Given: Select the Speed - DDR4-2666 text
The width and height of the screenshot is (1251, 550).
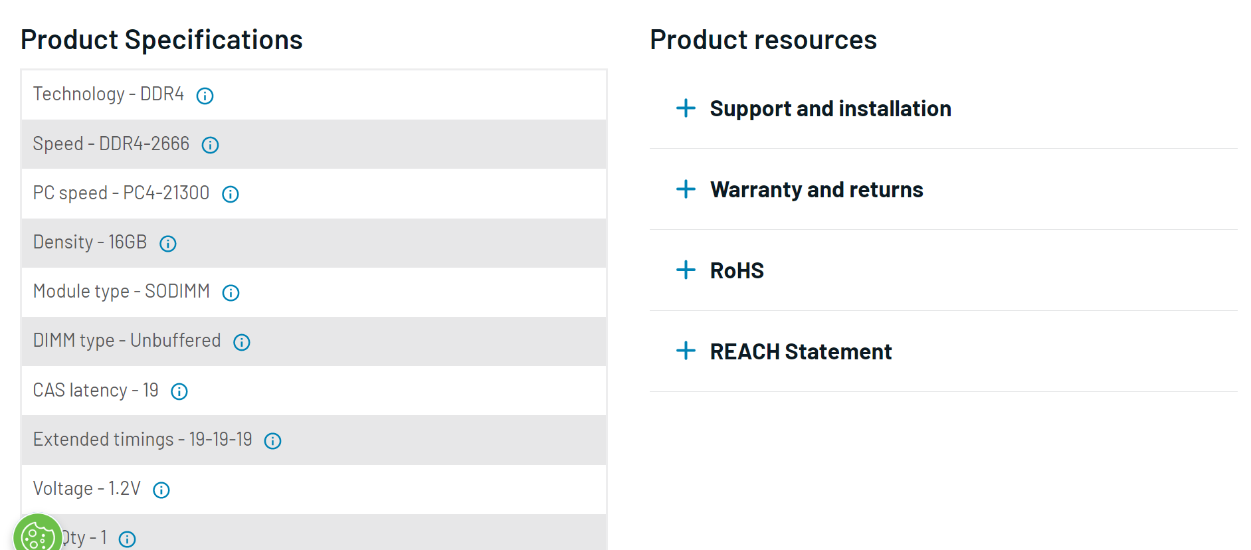Looking at the screenshot, I should click(x=111, y=143).
